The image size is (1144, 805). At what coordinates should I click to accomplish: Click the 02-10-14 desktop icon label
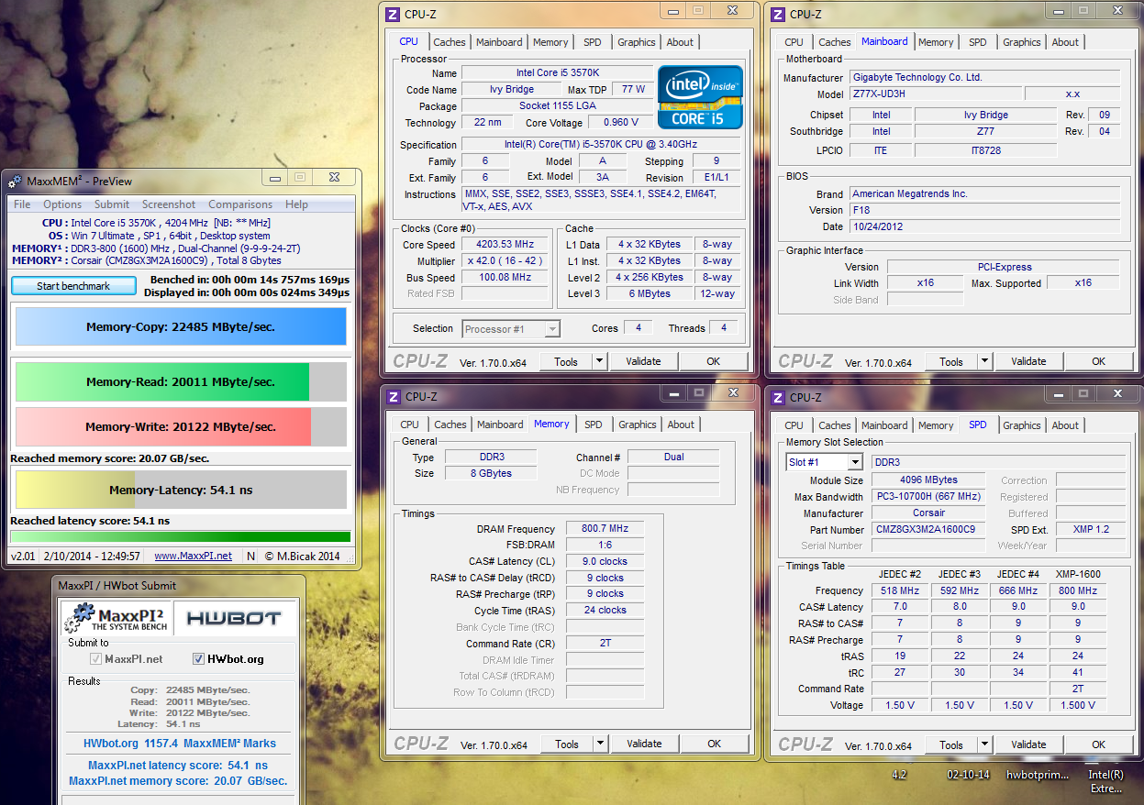968,775
